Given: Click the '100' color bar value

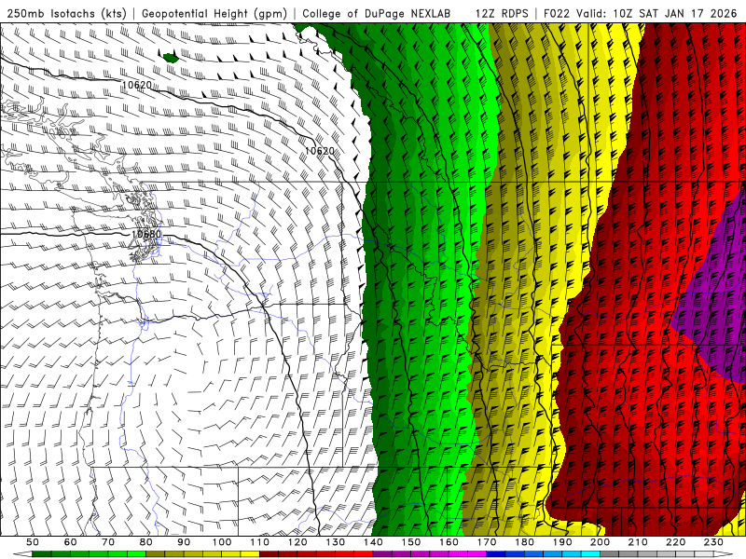Looking at the screenshot, I should 222,542.
